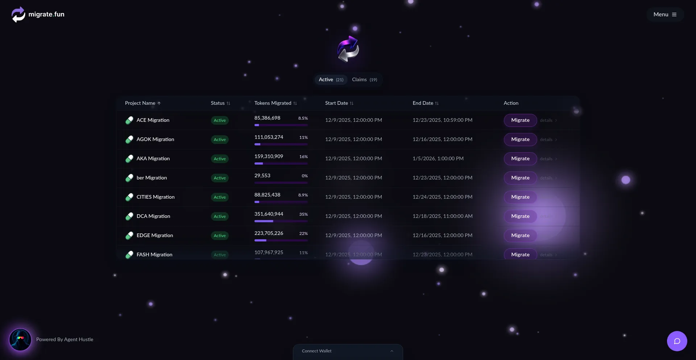Click the migrate.fun logo icon
Screen dimensions: 696x360
[x=18, y=15]
